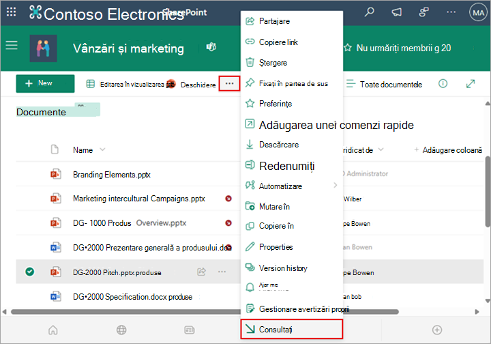
Task: Open DG- 1000 Produs Overview.pptx
Action: click(130, 223)
